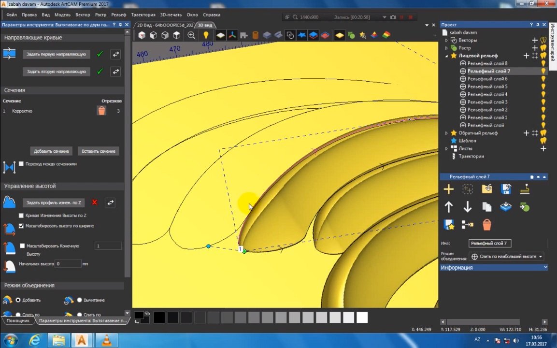Toggle the light bulb icon in 3D toolbar
The image size is (557, 348).
(206, 35)
